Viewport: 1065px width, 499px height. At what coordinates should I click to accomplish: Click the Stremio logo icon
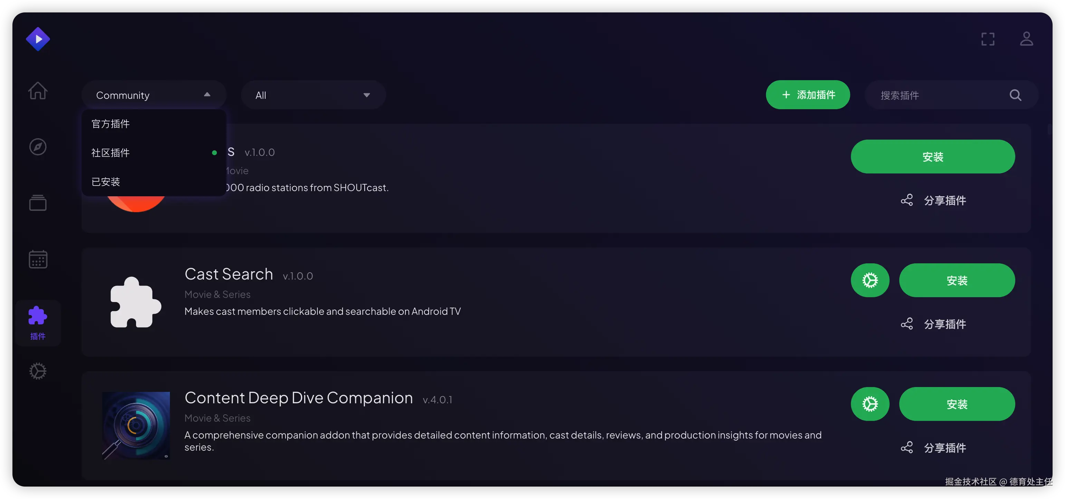coord(38,39)
